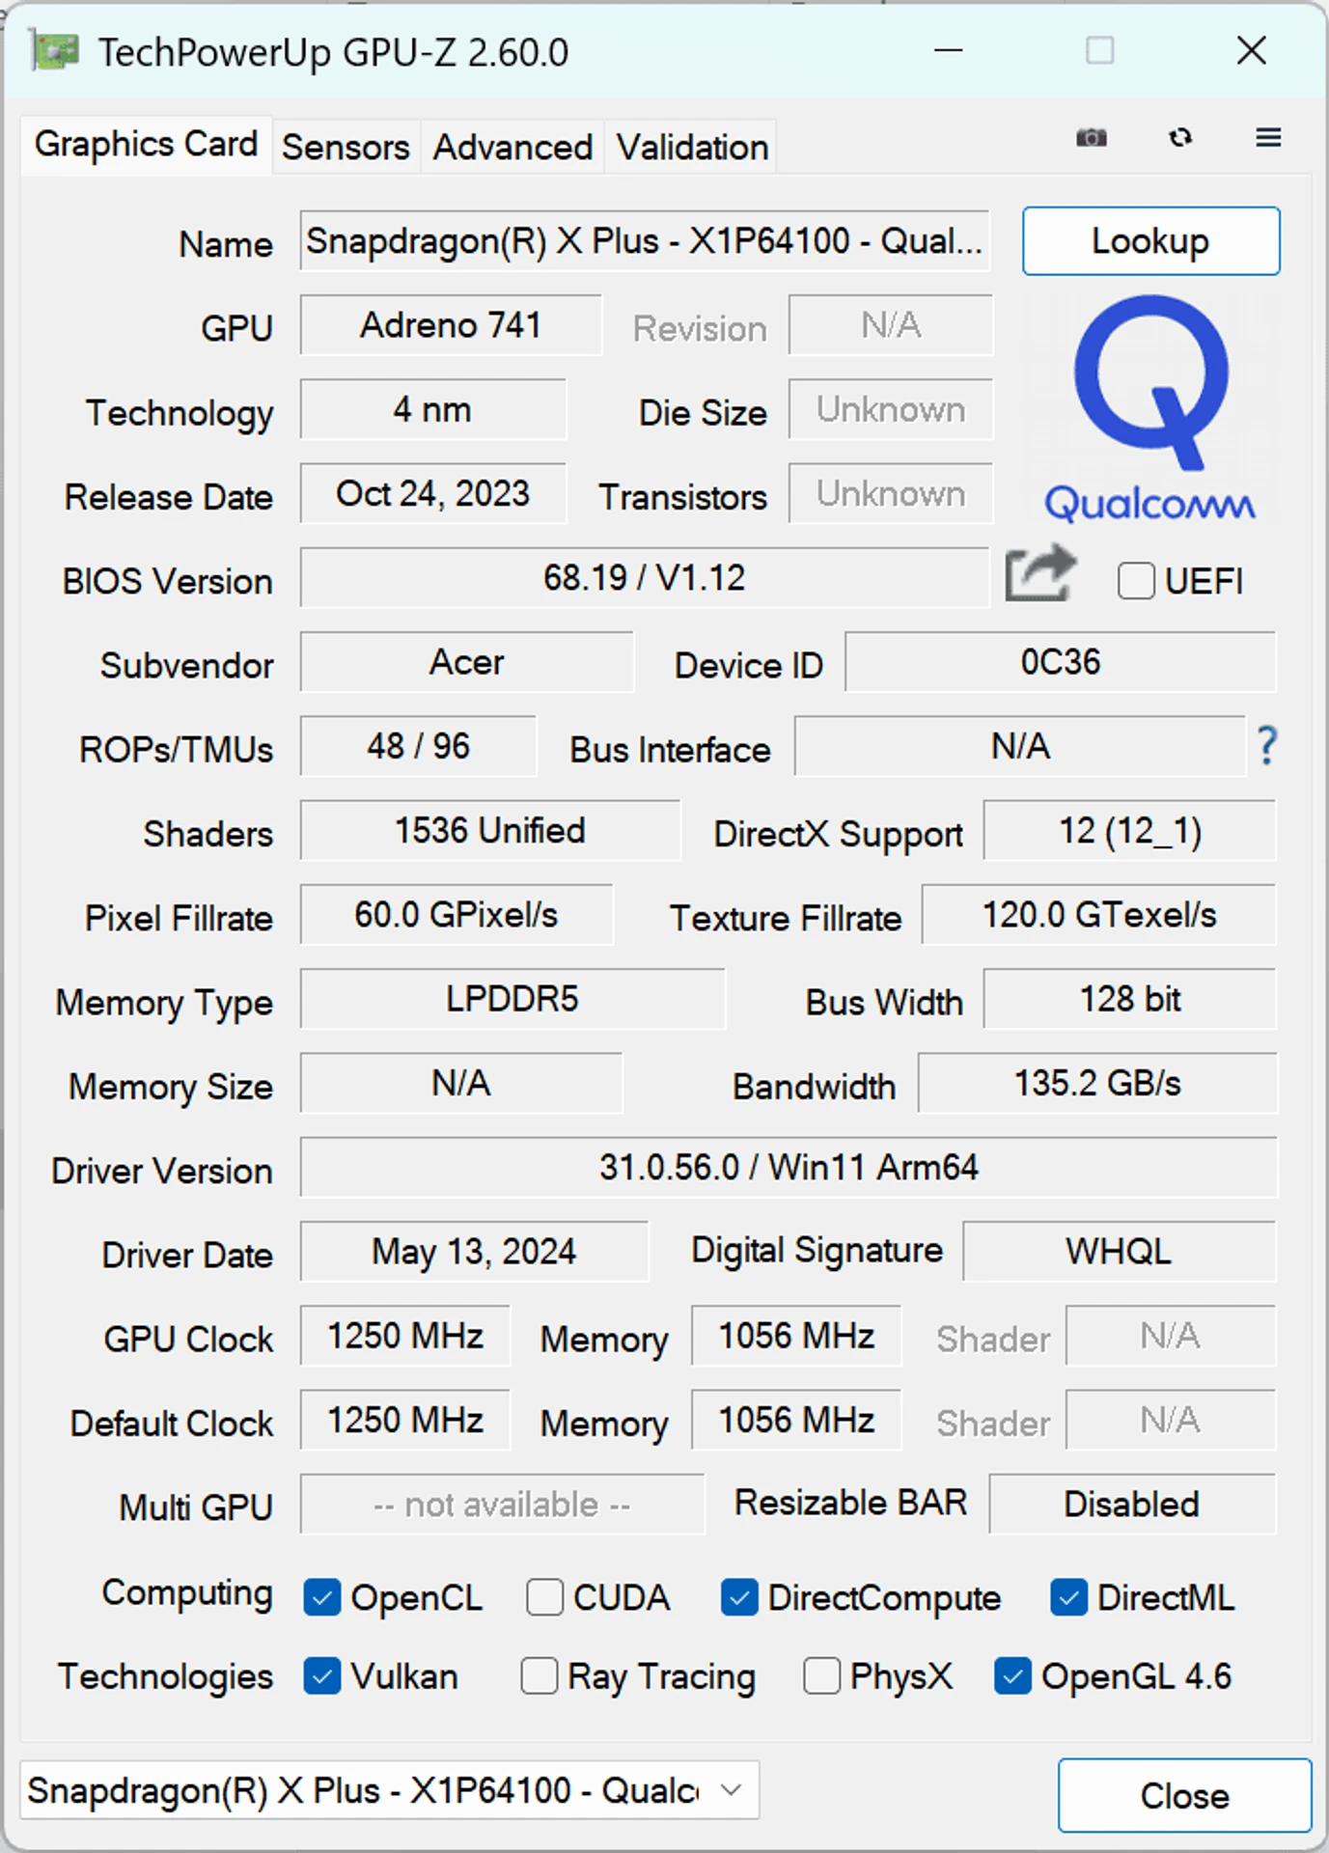This screenshot has height=1853, width=1329.
Task: Toggle the Vulkan checkbox
Action: (322, 1676)
